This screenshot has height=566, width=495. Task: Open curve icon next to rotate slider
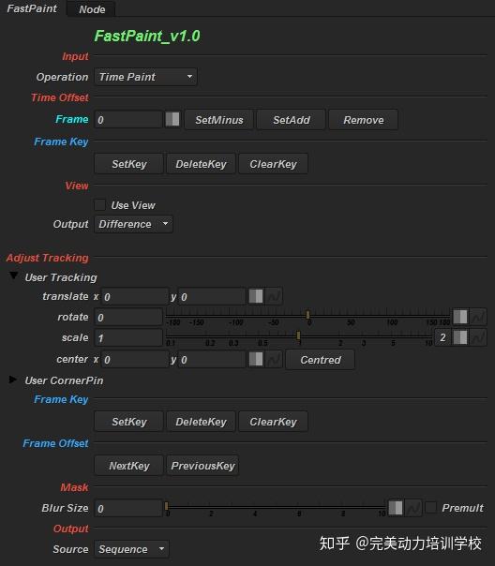(x=478, y=317)
